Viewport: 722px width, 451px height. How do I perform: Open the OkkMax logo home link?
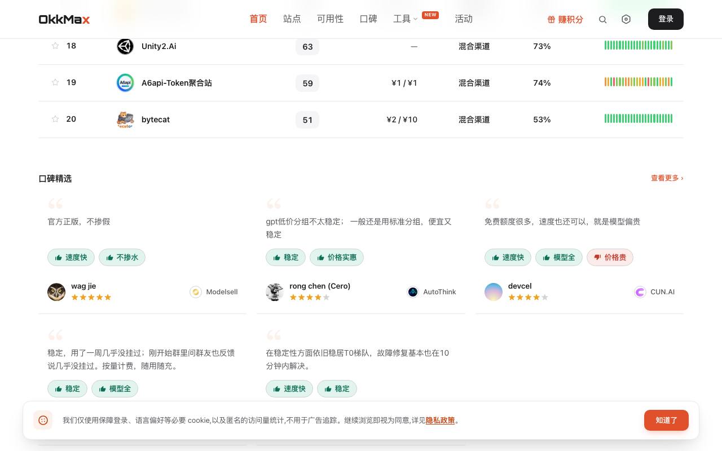click(x=64, y=19)
